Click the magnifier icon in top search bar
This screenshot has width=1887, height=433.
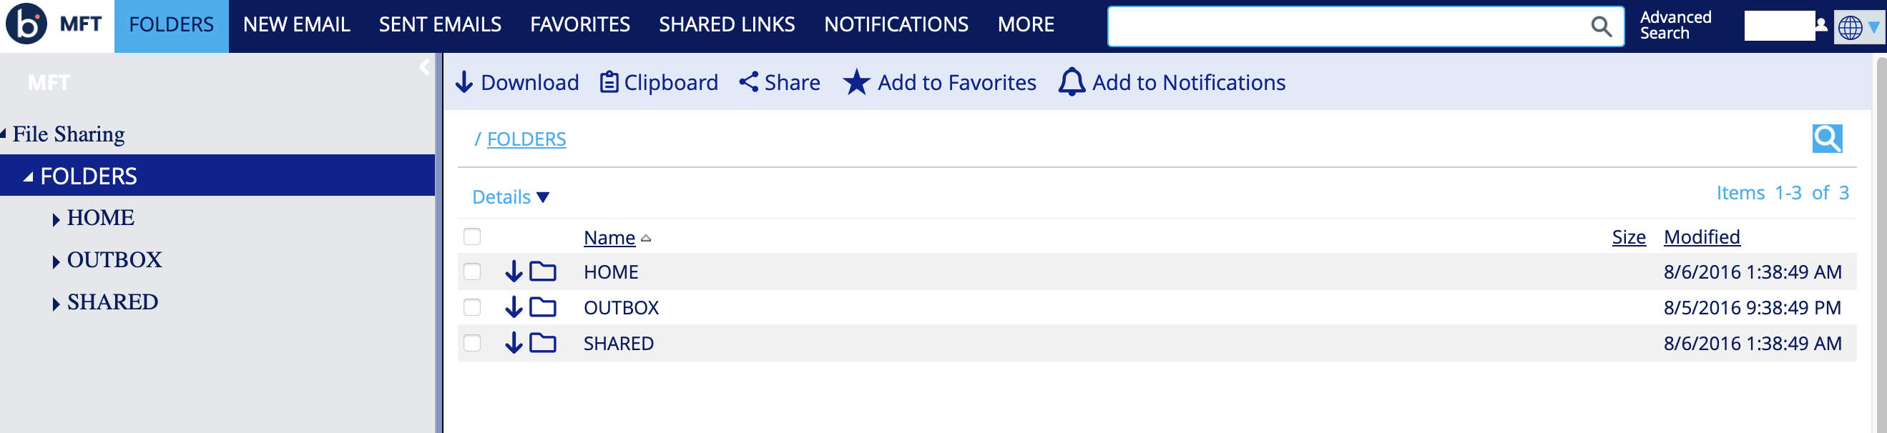(1601, 27)
